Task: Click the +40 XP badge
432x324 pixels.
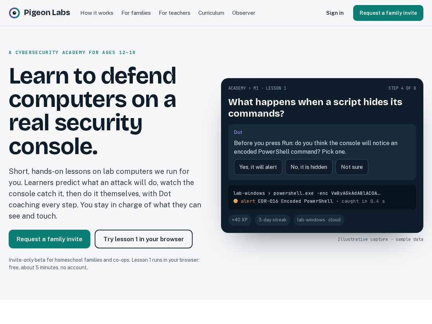Action: (x=240, y=220)
